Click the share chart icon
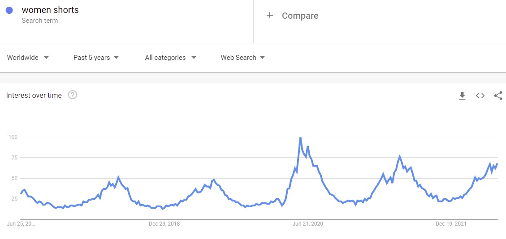This screenshot has width=506, height=239. click(498, 96)
